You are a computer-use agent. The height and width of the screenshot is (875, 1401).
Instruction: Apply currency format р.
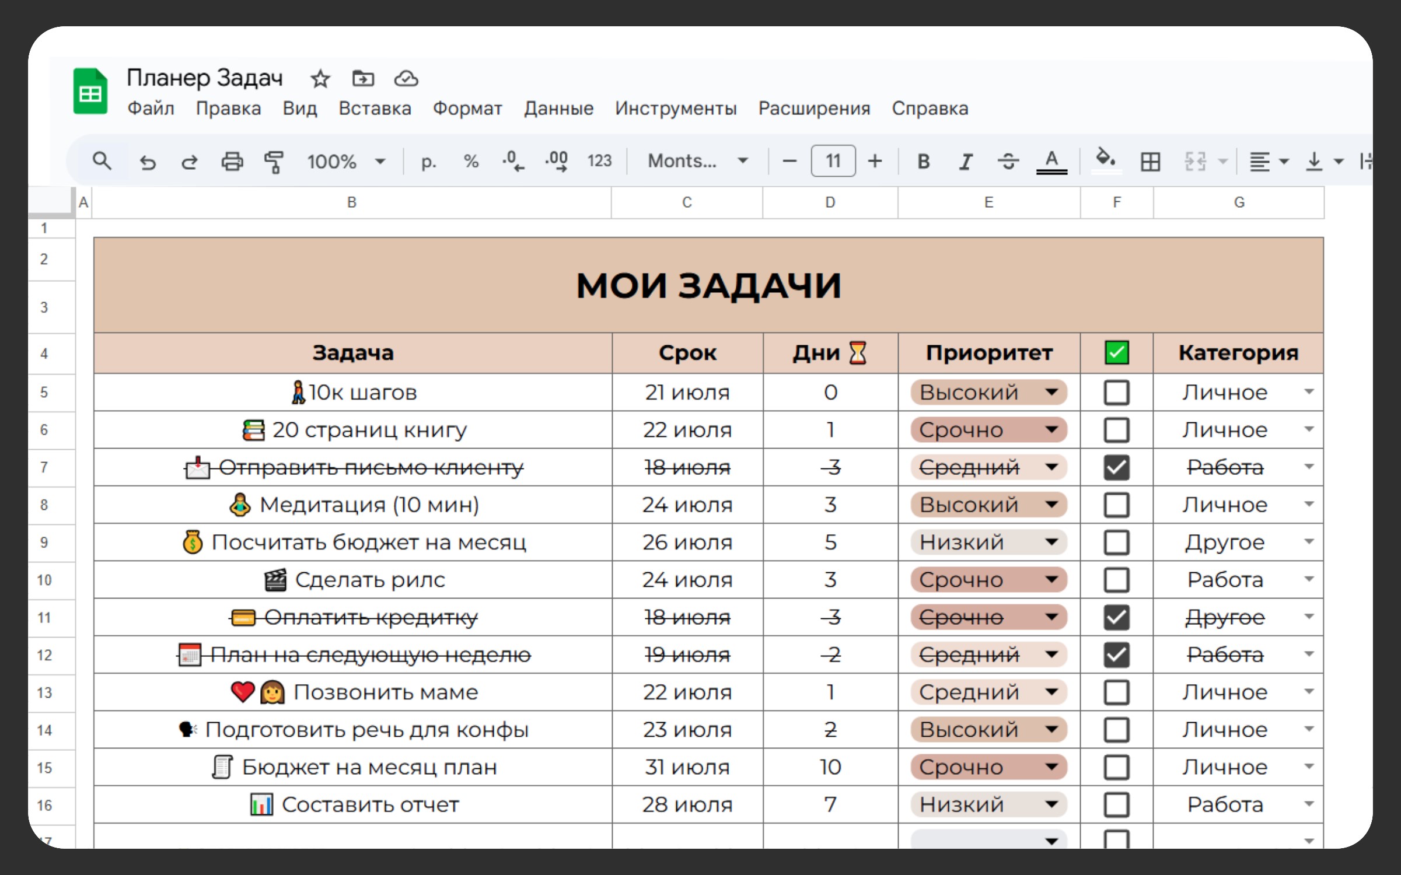[x=428, y=162]
